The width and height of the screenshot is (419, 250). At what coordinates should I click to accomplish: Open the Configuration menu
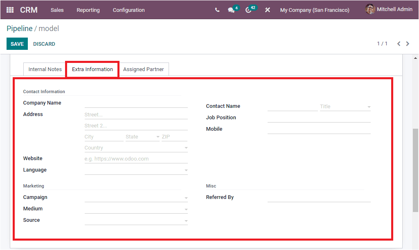[128, 10]
